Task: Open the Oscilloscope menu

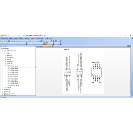Action: point(39,38)
